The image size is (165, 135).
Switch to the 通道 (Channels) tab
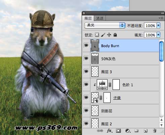[99, 18]
